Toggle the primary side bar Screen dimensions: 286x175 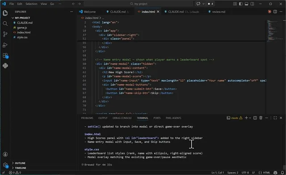click(x=241, y=4)
